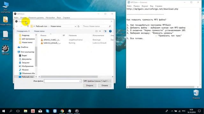204x114 pixels.
Task: Expand the Упорядочить dropdown
Action: pos(23,31)
